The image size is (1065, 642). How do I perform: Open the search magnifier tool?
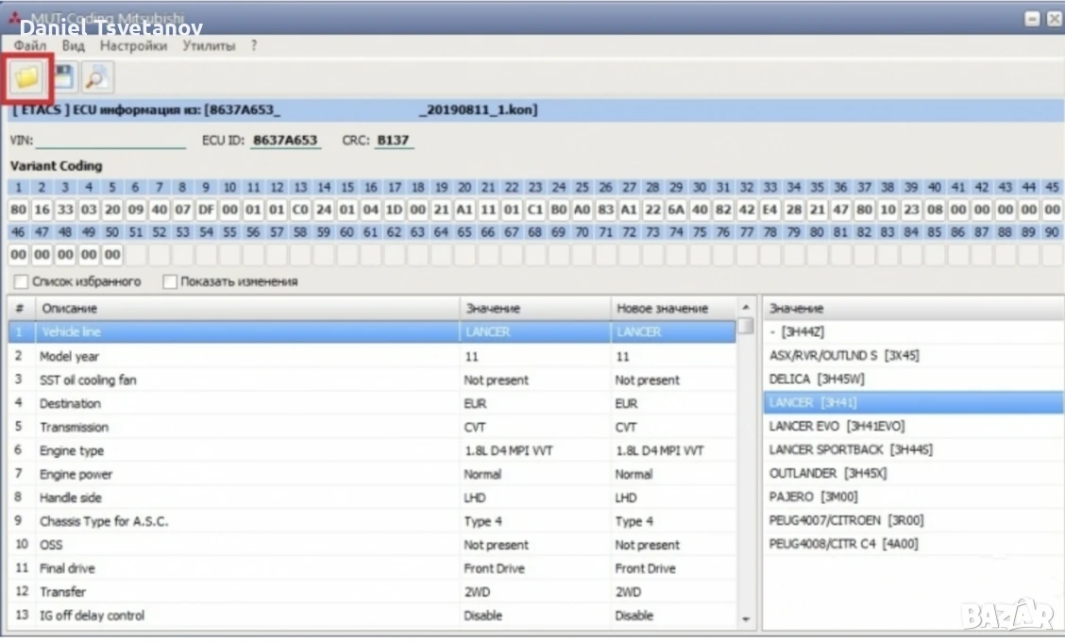coord(97,77)
